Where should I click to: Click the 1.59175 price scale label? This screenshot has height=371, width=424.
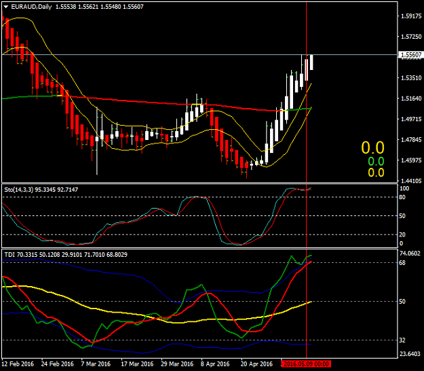[x=411, y=16]
